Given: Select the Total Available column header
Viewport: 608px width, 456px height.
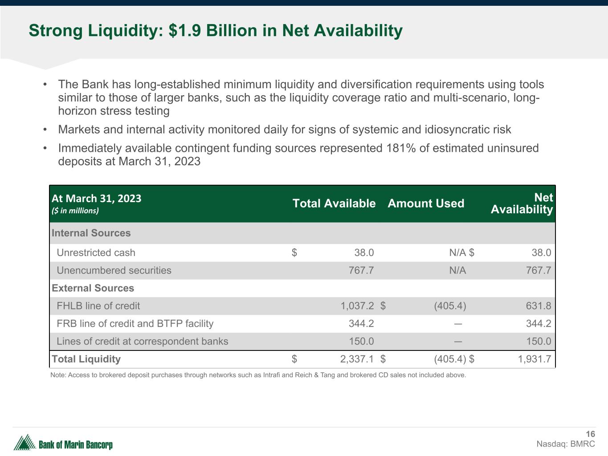Looking at the screenshot, I should coord(334,204).
